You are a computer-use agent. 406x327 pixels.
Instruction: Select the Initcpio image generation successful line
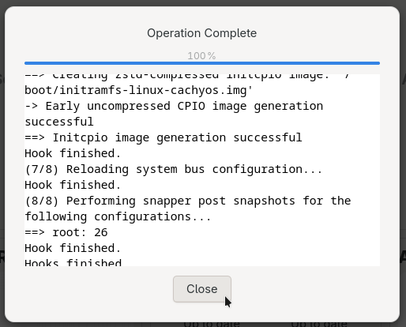click(x=164, y=137)
